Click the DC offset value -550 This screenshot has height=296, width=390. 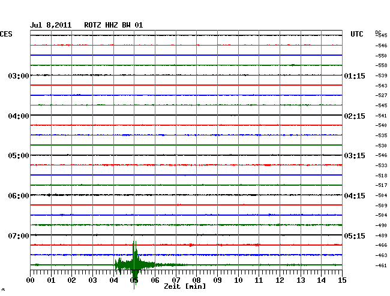tap(381, 56)
